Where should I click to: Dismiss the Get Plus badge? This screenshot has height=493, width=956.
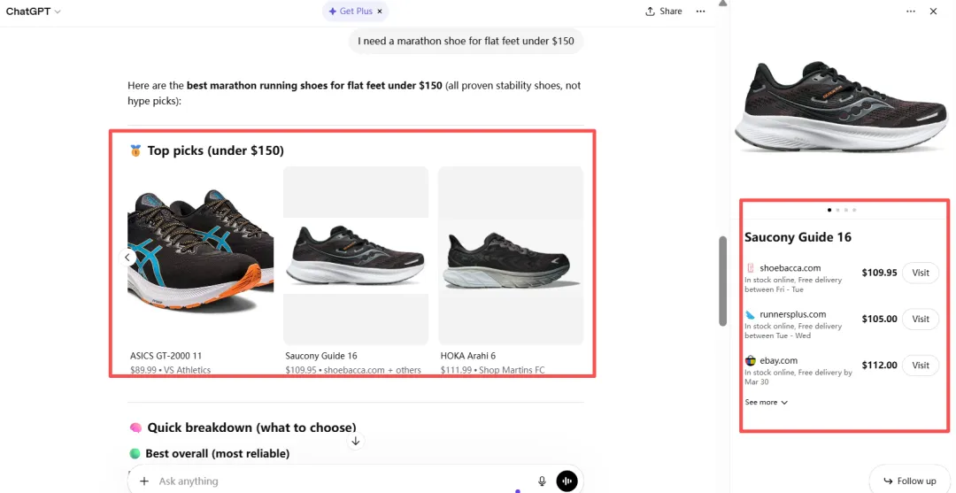pyautogui.click(x=380, y=12)
